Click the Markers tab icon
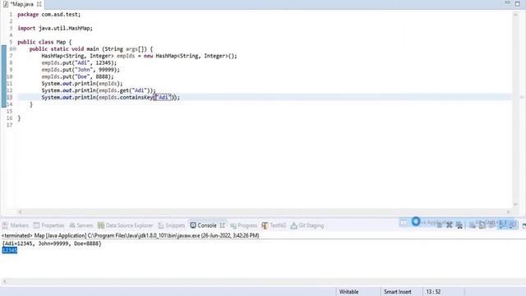The height and width of the screenshot is (296, 526). click(x=5, y=225)
